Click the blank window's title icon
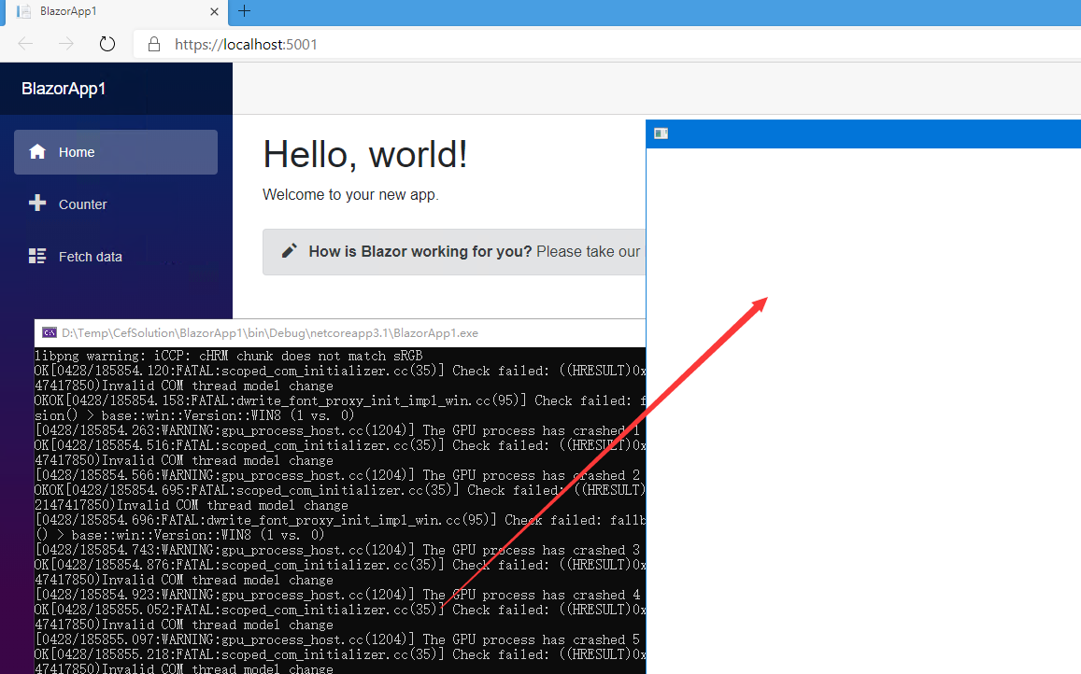 pos(661,133)
